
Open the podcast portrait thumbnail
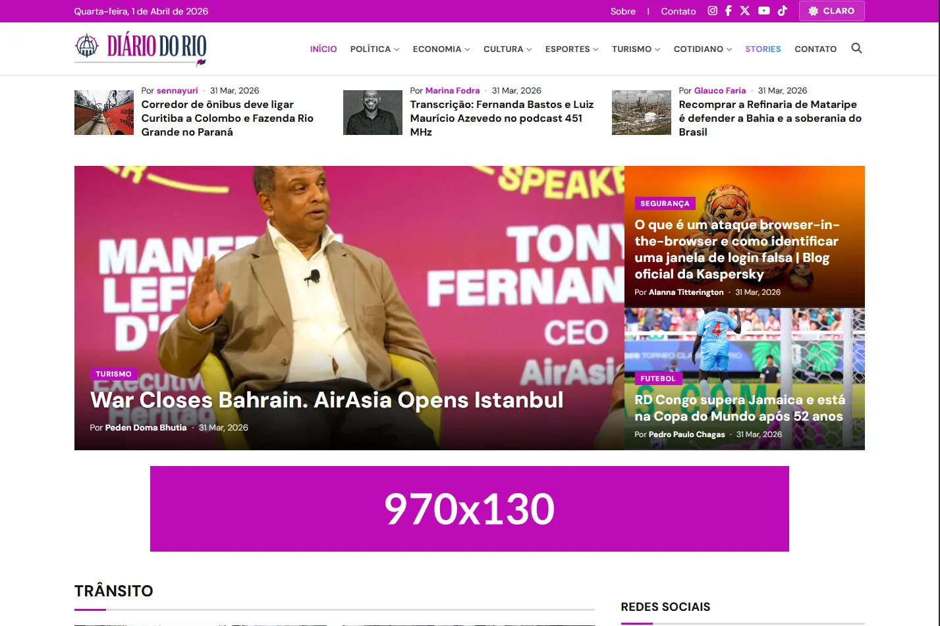click(x=373, y=113)
